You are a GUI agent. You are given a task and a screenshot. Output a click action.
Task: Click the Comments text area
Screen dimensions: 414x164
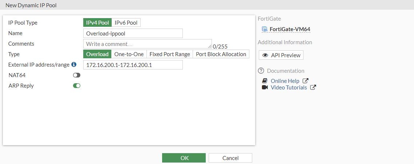[147, 44]
